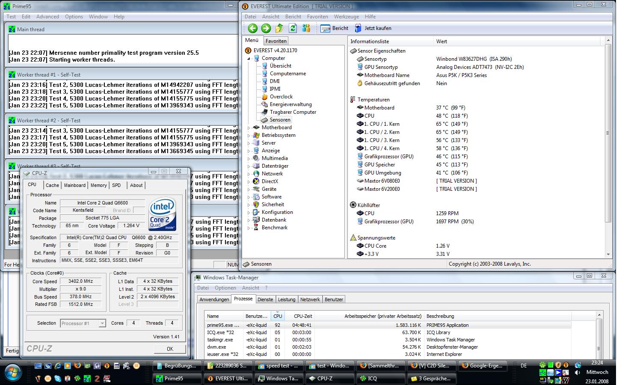Image resolution: width=625 pixels, height=385 pixels.
Task: Expand the Server tree node
Action: coord(249,143)
